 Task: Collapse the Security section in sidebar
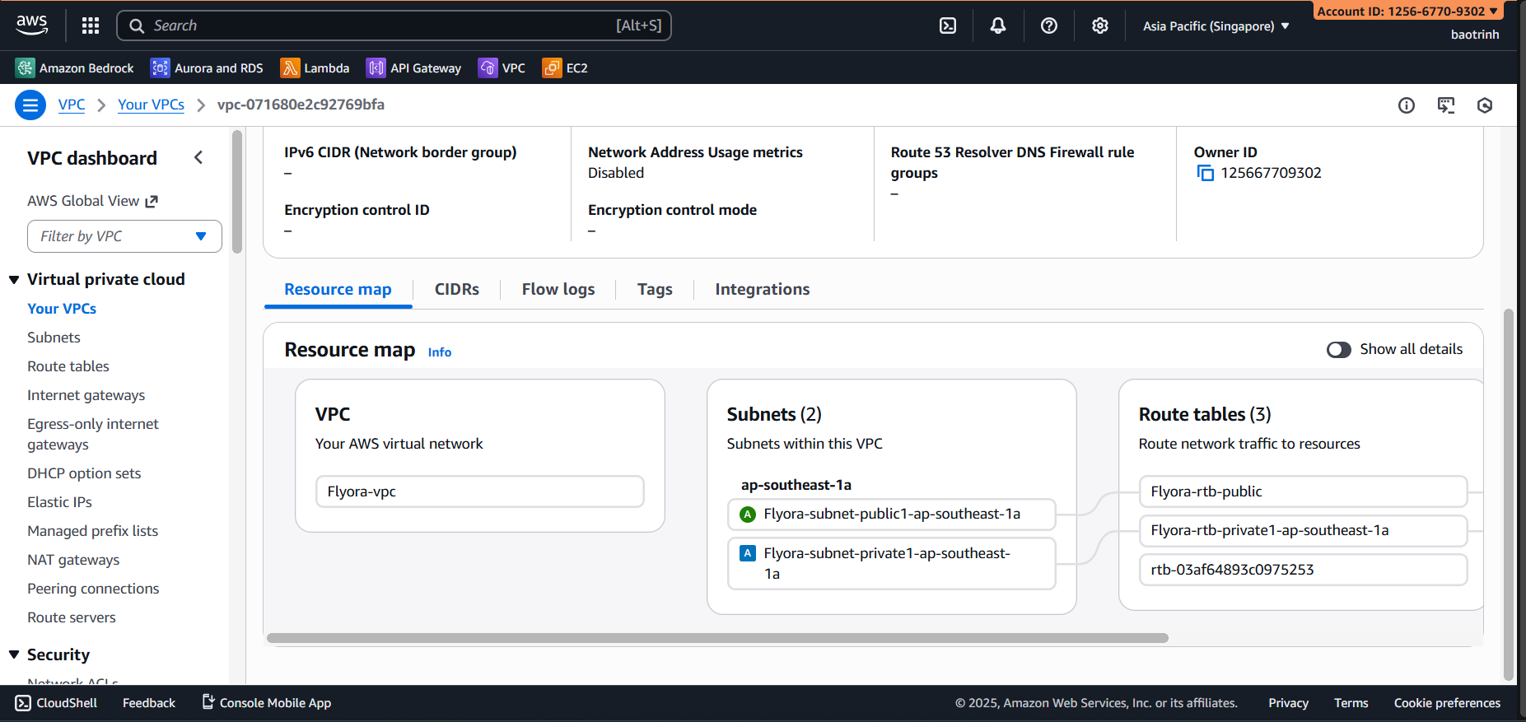pyautogui.click(x=14, y=654)
